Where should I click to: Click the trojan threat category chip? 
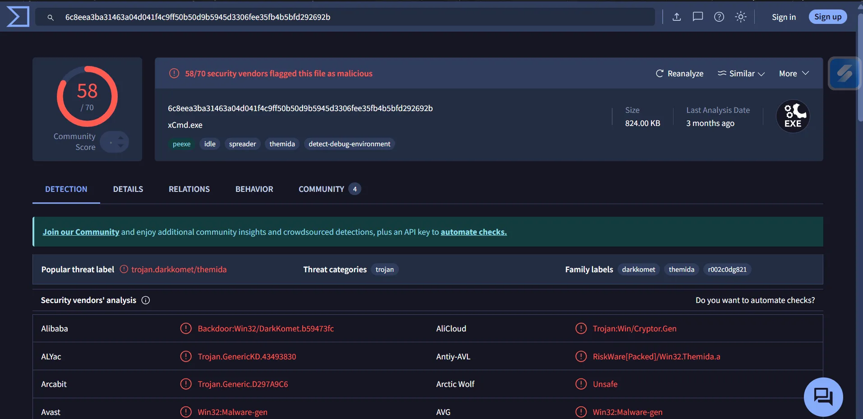click(x=384, y=270)
